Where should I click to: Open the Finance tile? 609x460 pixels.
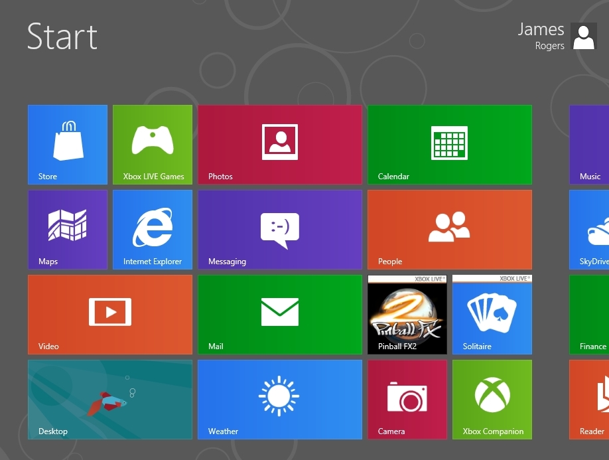point(589,315)
